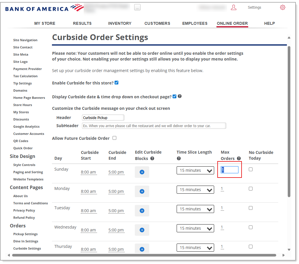Enable Allow Future Curbside Order checkbox
Screen dimensions: 299x264
pos(114,138)
